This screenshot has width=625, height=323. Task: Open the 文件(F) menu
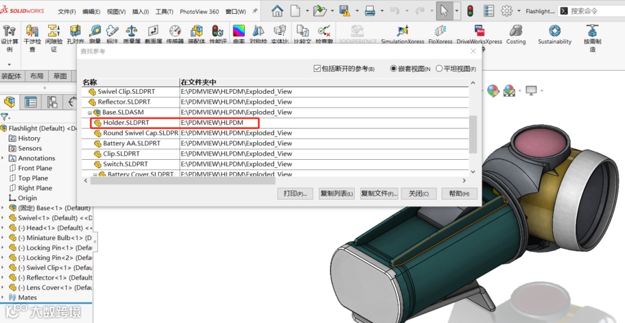pyautogui.click(x=67, y=12)
